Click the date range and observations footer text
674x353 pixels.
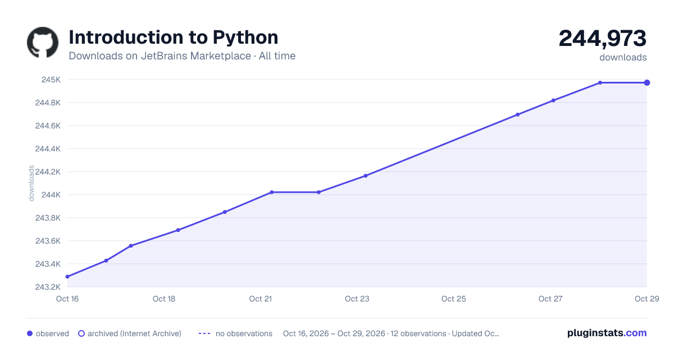(391, 333)
